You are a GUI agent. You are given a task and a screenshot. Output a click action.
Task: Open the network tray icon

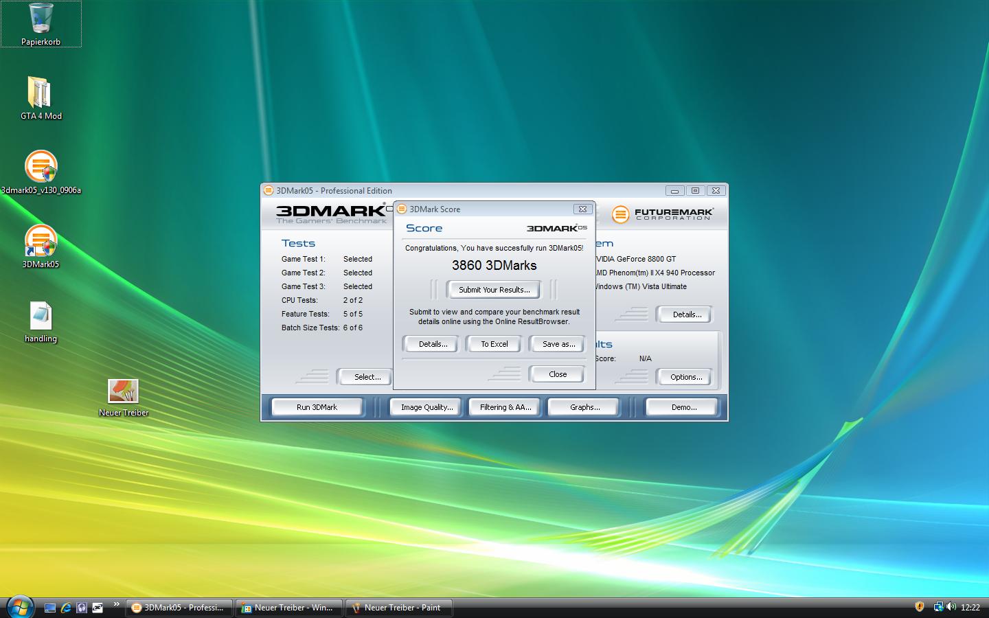(x=938, y=607)
